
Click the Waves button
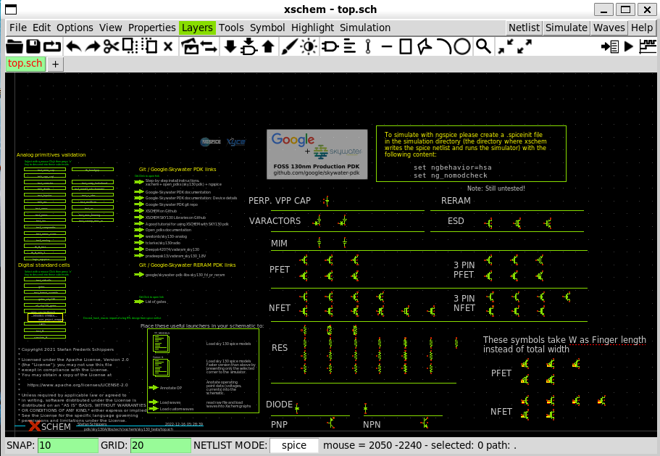pyautogui.click(x=609, y=28)
